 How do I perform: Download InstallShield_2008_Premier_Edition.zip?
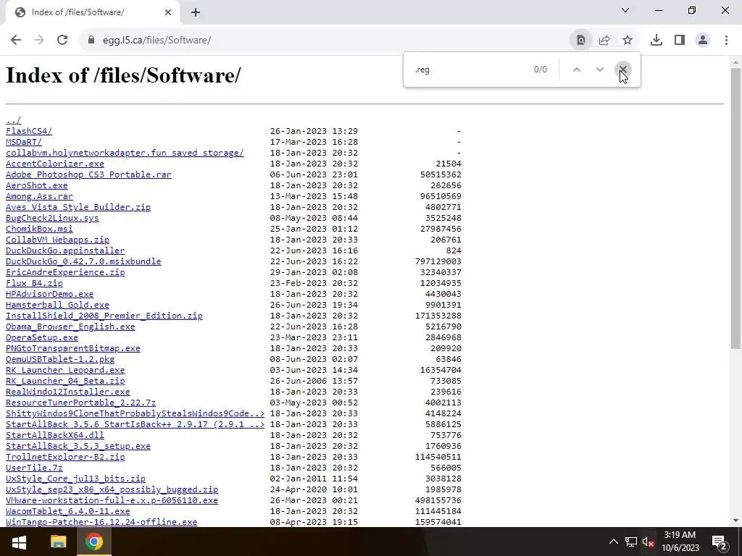[104, 316]
